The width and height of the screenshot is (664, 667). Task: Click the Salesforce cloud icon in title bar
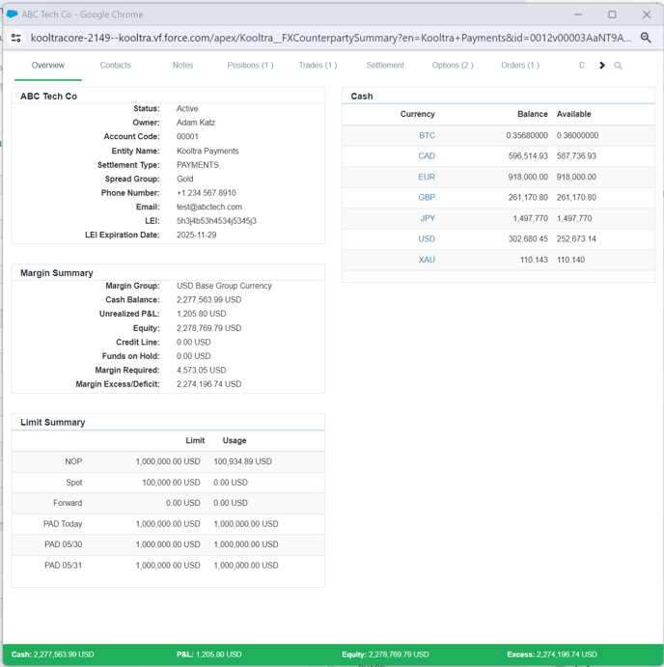[x=12, y=14]
